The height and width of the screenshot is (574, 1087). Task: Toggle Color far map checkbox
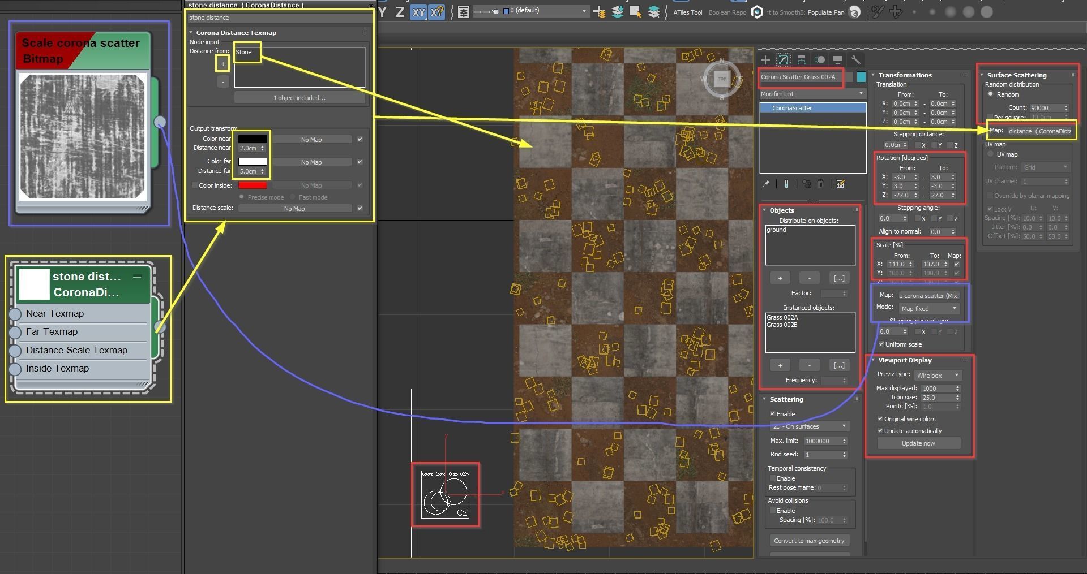pyautogui.click(x=360, y=162)
